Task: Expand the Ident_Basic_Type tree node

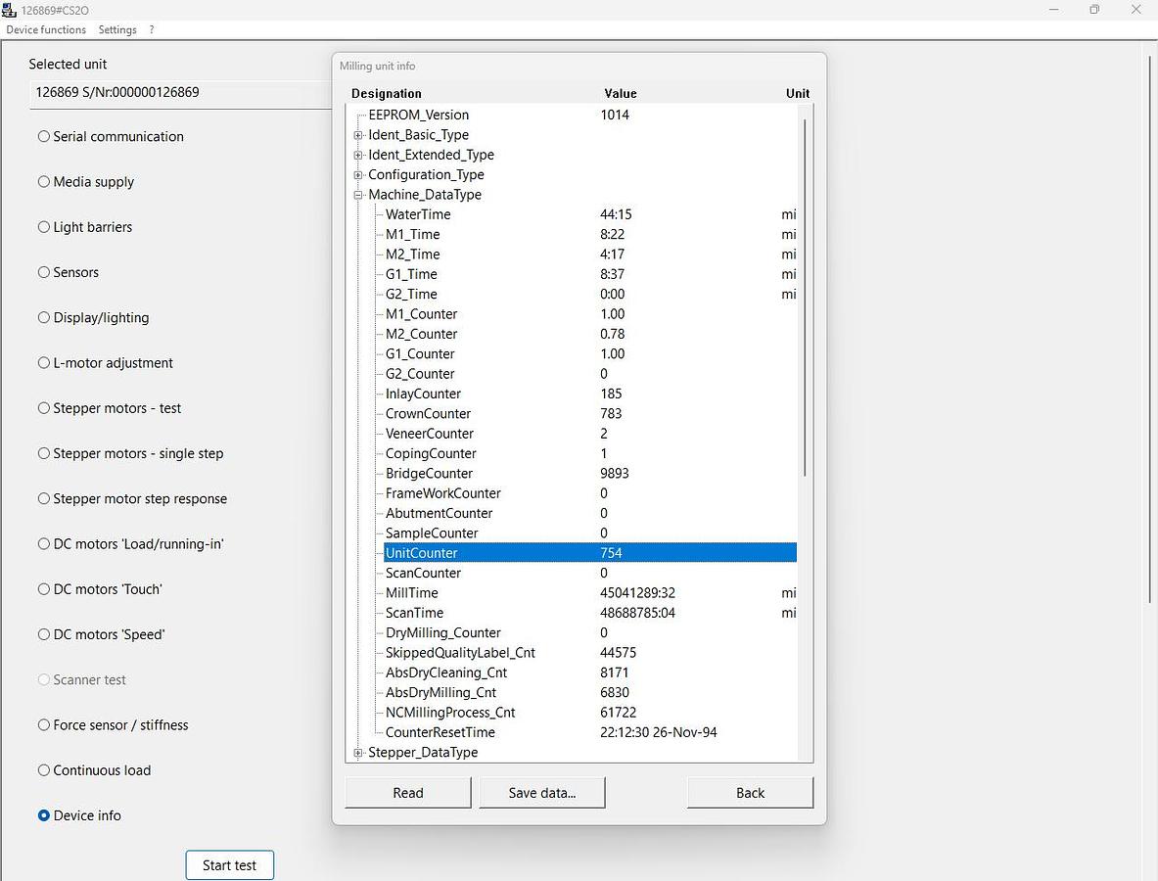Action: (x=359, y=135)
